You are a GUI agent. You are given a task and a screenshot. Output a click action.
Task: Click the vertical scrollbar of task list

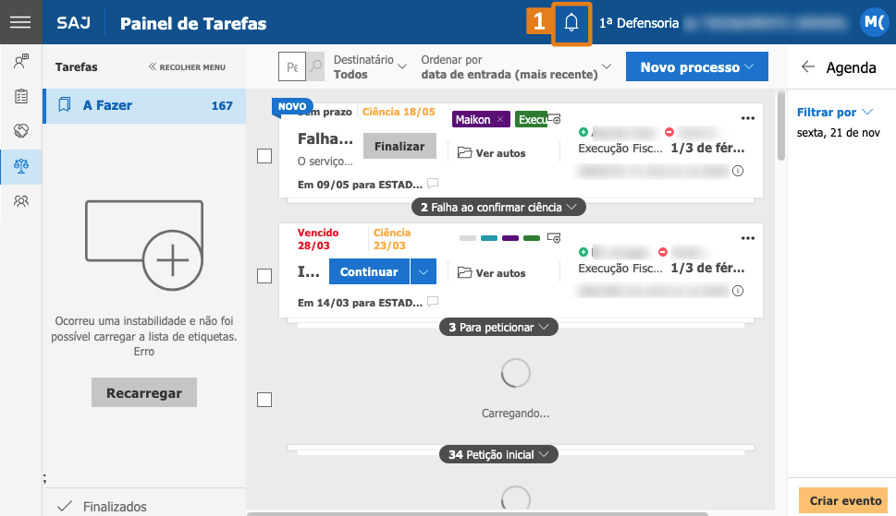coord(780,126)
